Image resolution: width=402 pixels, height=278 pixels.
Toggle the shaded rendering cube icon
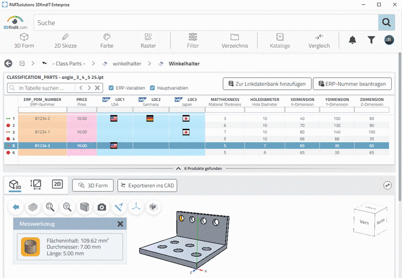tap(84, 207)
